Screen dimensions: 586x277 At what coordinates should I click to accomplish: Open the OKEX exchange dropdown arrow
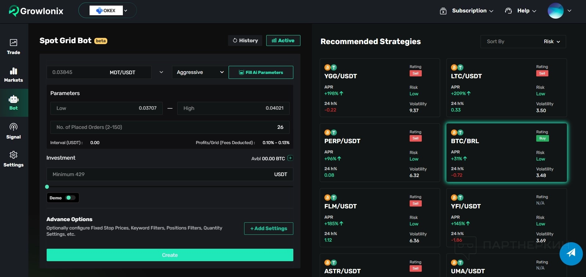point(126,11)
